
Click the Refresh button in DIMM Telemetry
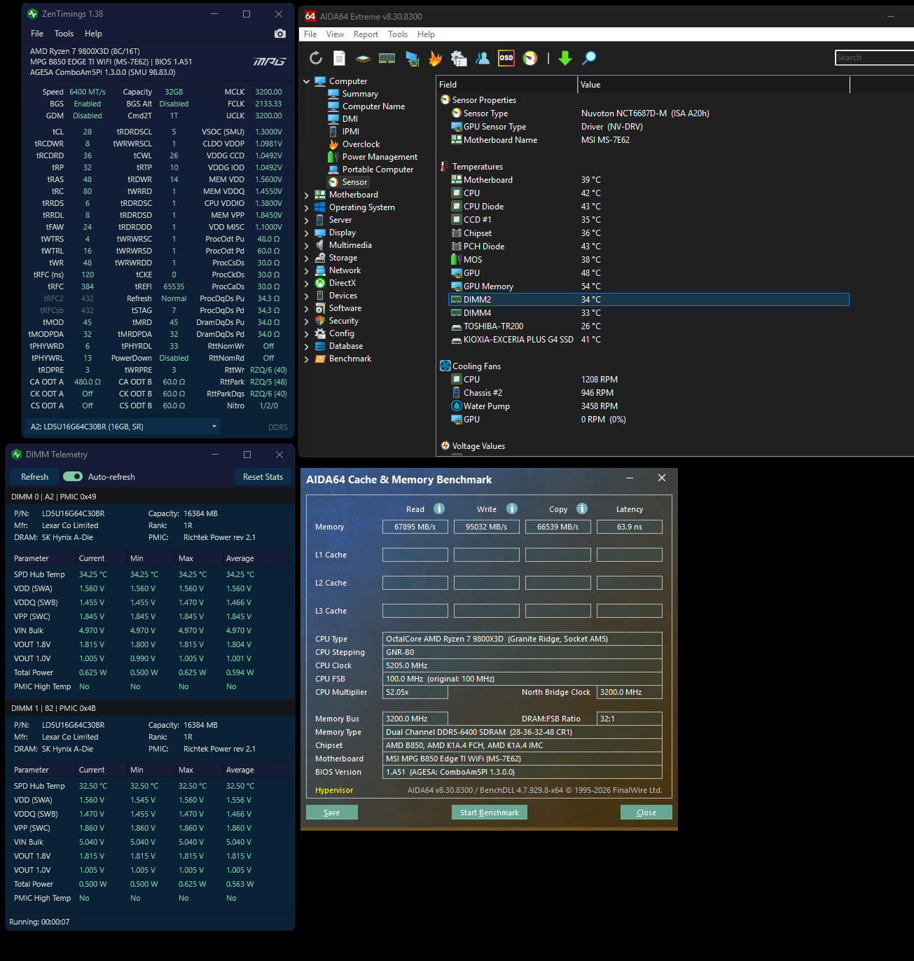(34, 477)
